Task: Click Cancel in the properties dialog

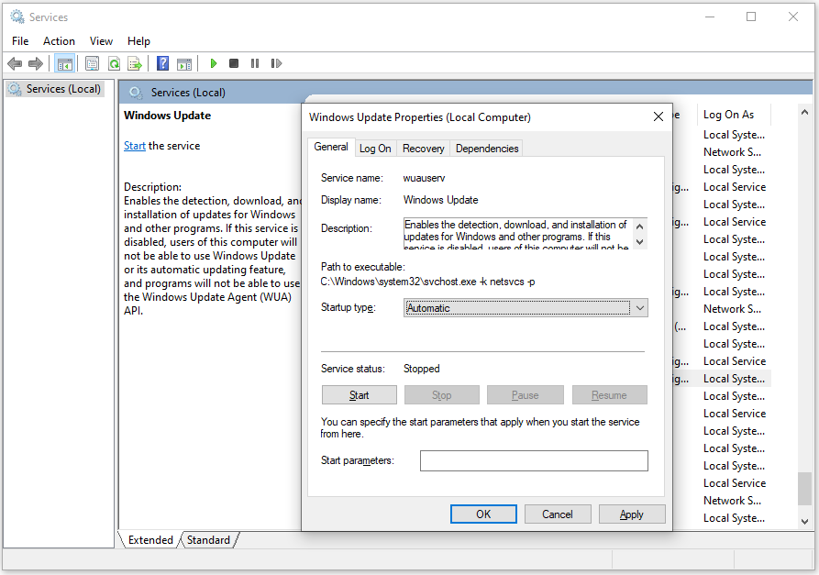Action: tap(558, 514)
